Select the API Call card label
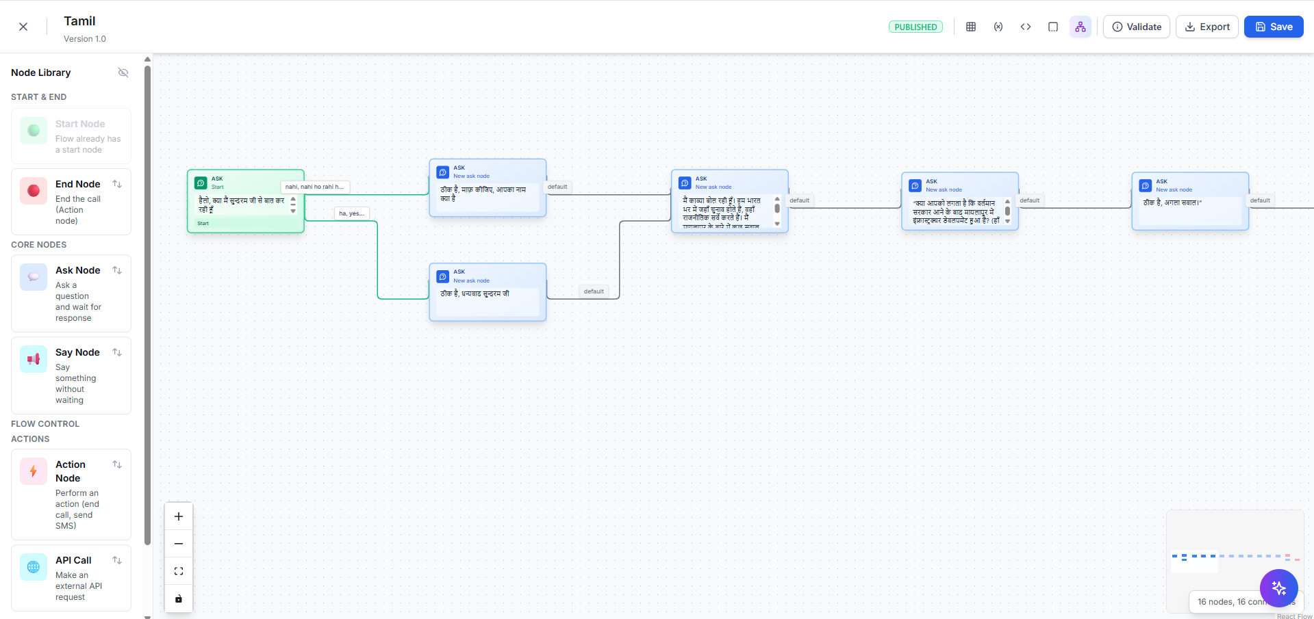Image resolution: width=1314 pixels, height=619 pixels. click(73, 560)
